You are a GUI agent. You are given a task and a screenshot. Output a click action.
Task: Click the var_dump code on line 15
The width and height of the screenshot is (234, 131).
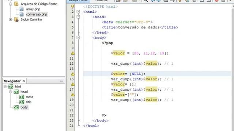click(136, 79)
